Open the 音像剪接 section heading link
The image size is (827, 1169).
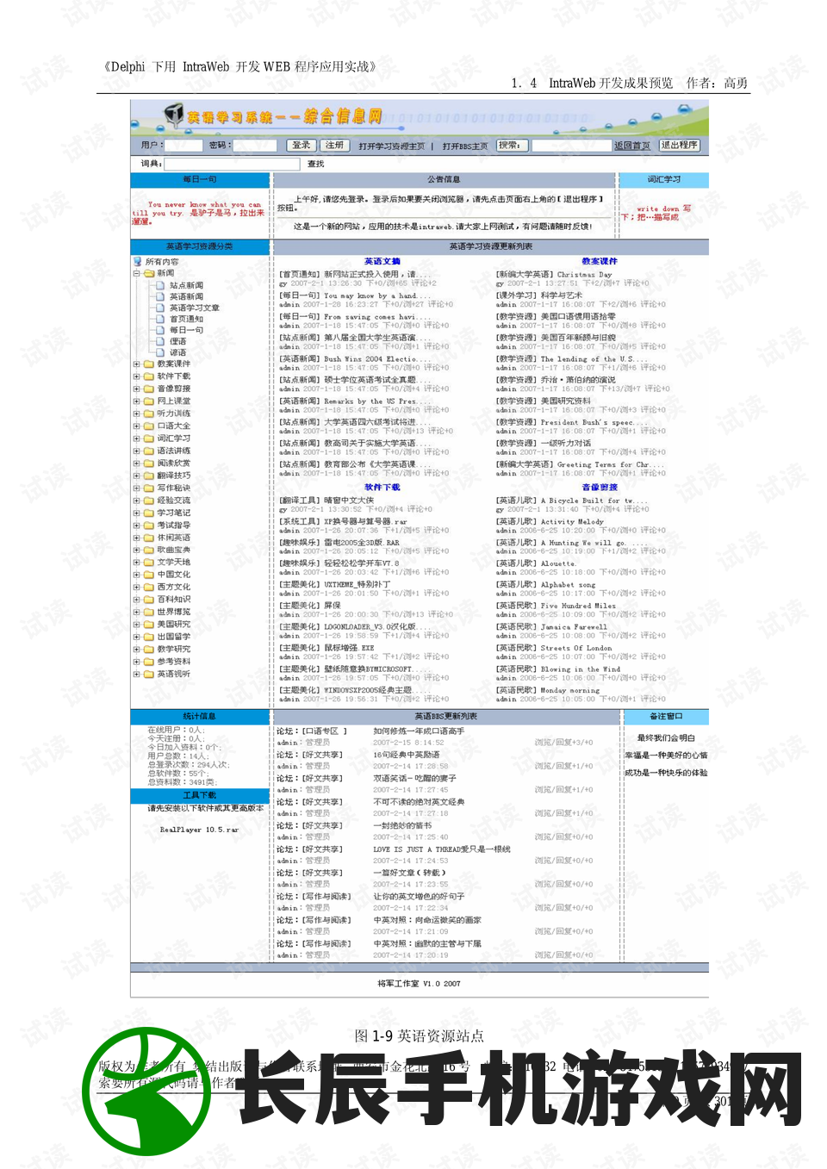600,488
